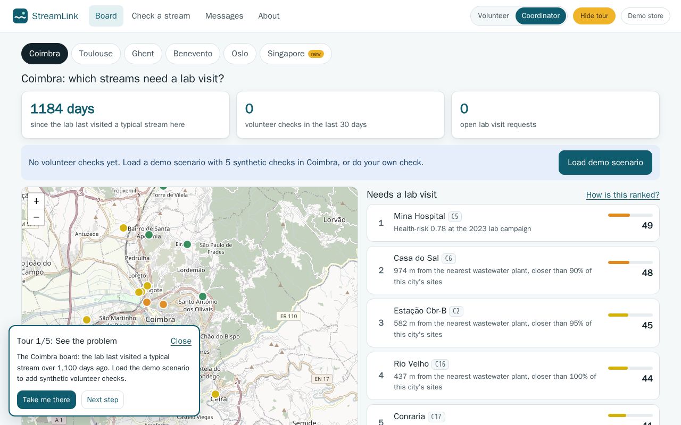Select the Coimbra city tab

point(45,54)
